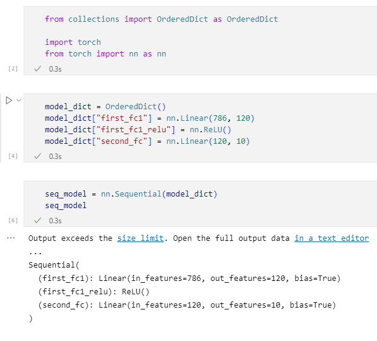Image resolution: width=377 pixels, height=341 pixels.
Task: Click the success checkmark of seq_model cell
Action: 38,220
